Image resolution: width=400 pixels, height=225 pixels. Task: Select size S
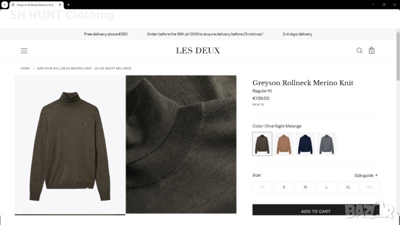pyautogui.click(x=283, y=187)
